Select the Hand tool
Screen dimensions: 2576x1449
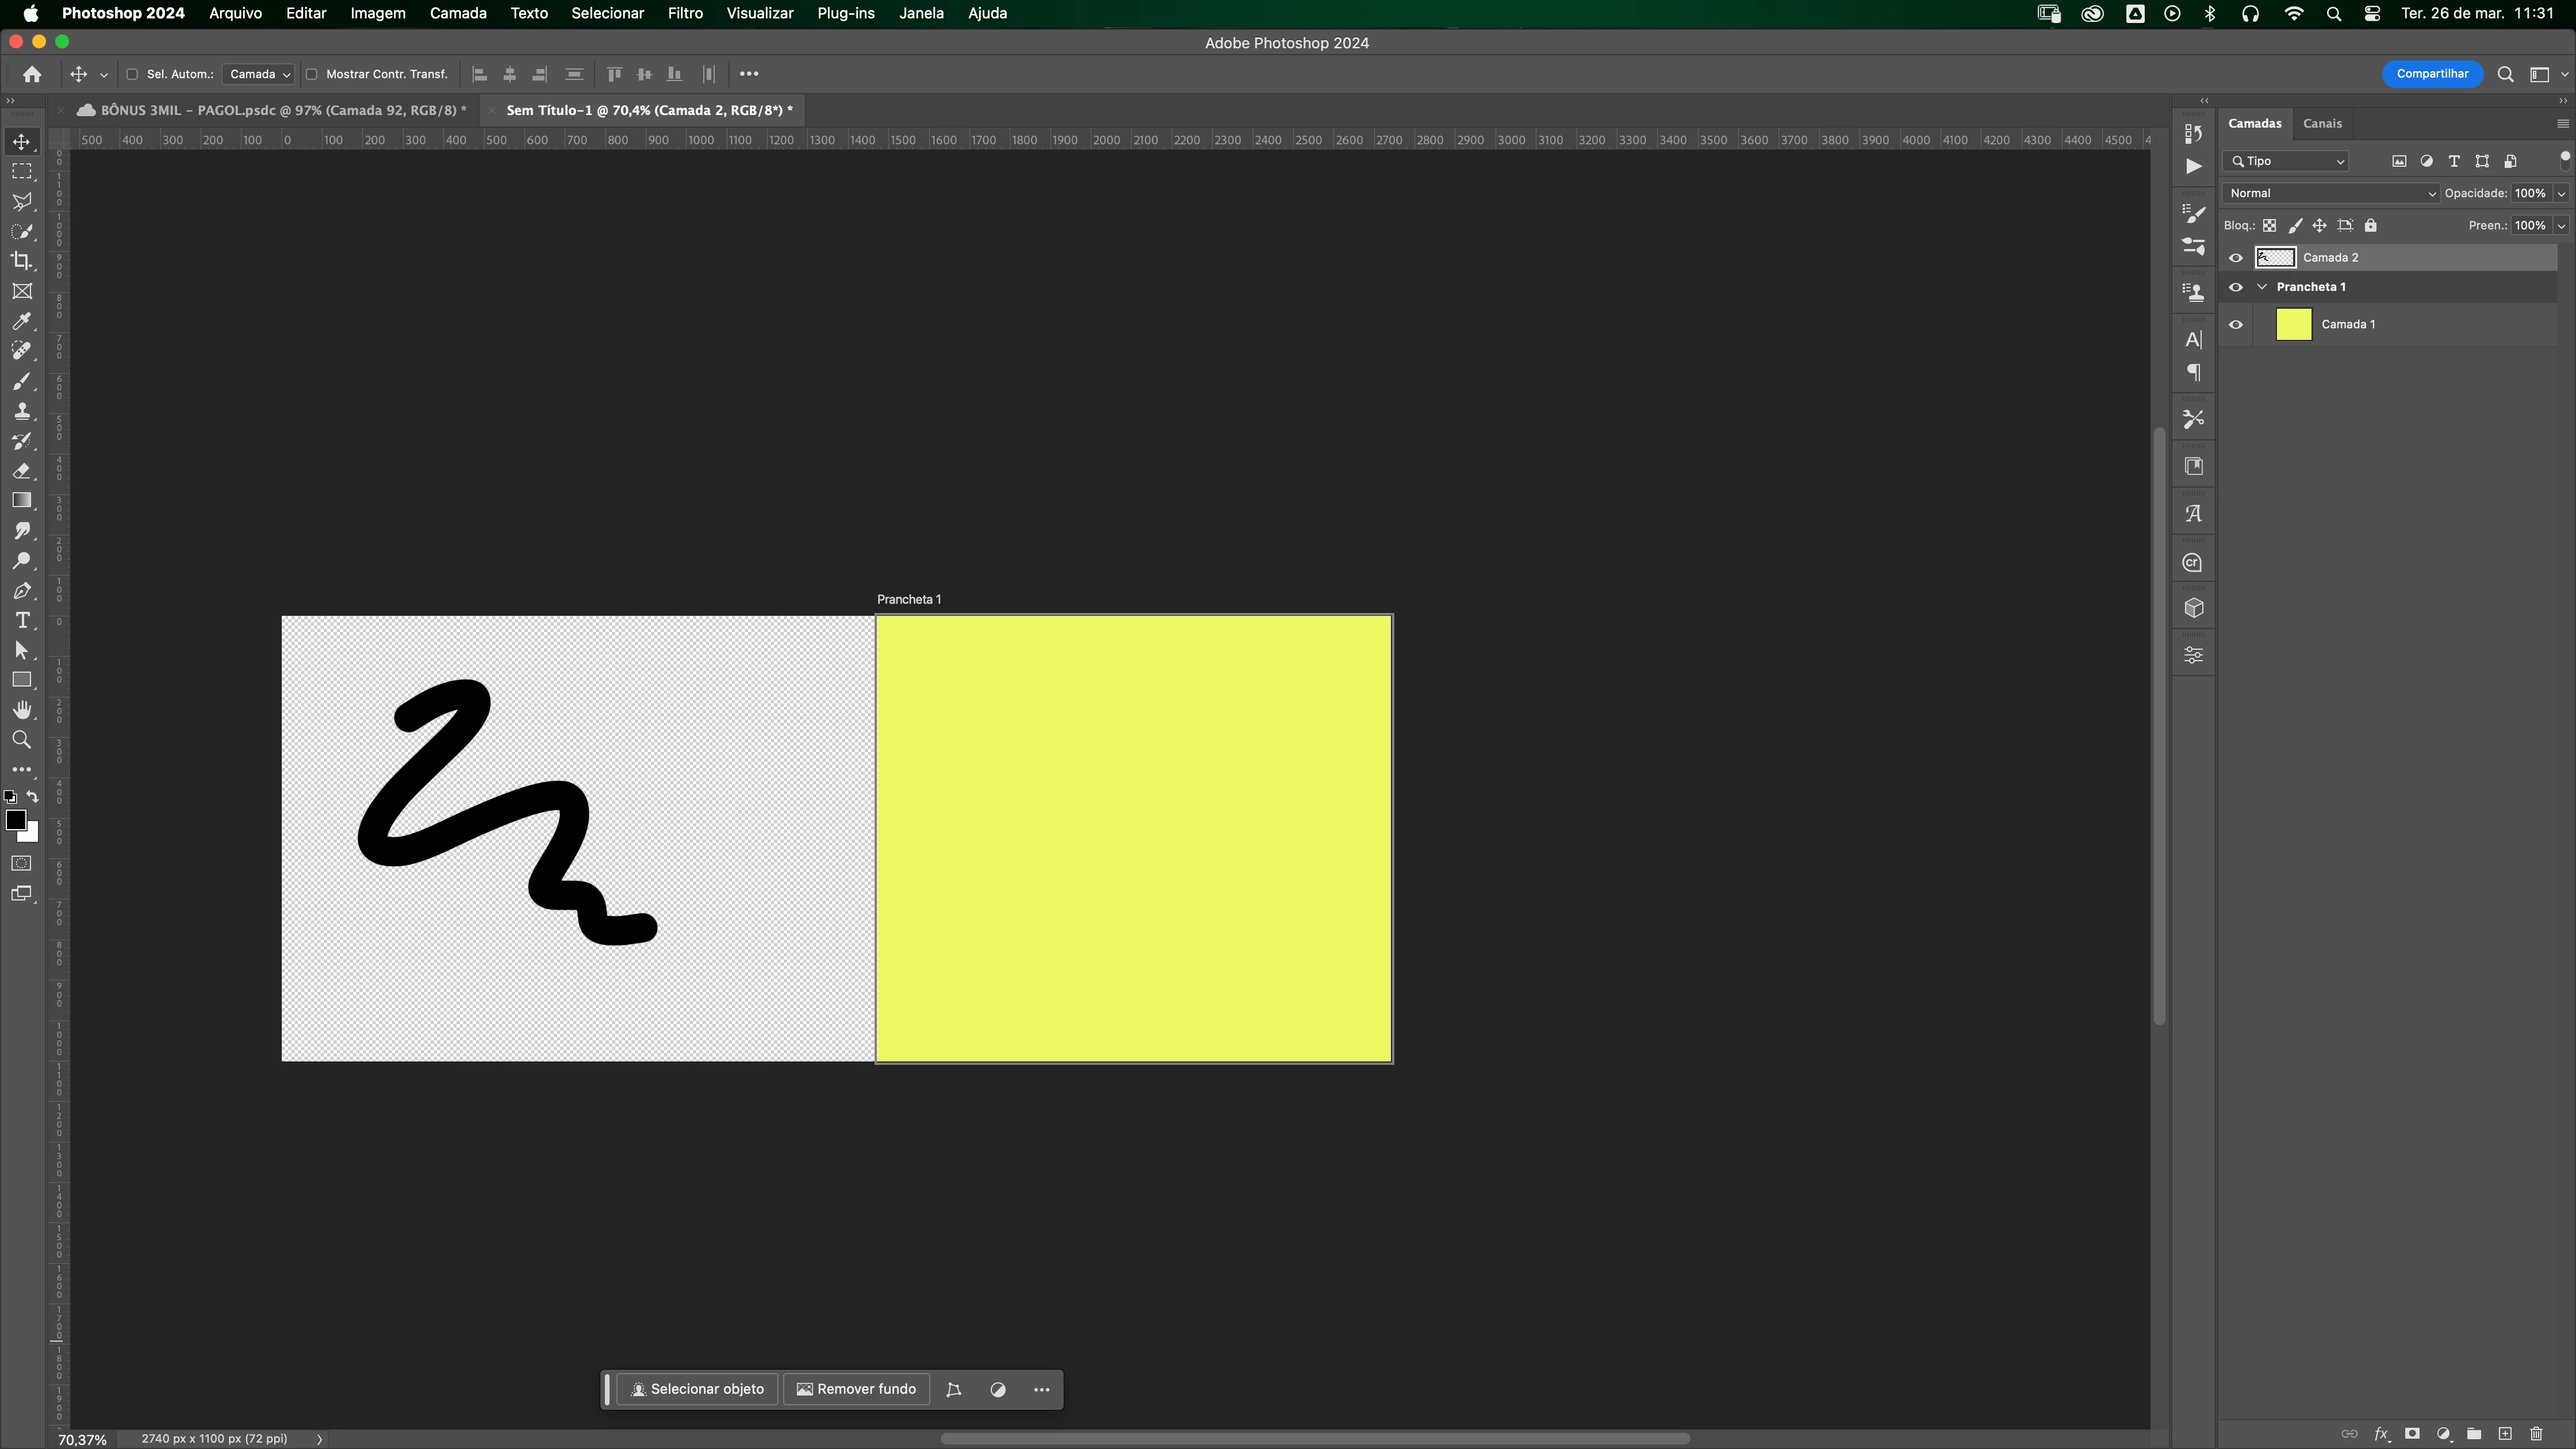coord(21,710)
